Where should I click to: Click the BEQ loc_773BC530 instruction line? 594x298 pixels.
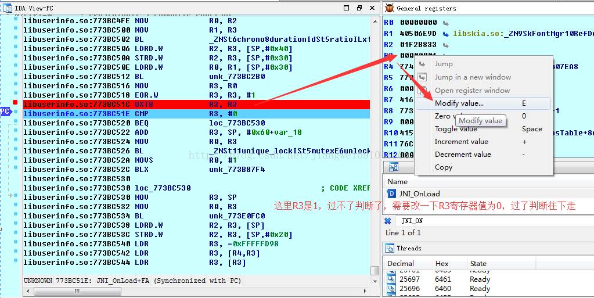tap(196, 123)
